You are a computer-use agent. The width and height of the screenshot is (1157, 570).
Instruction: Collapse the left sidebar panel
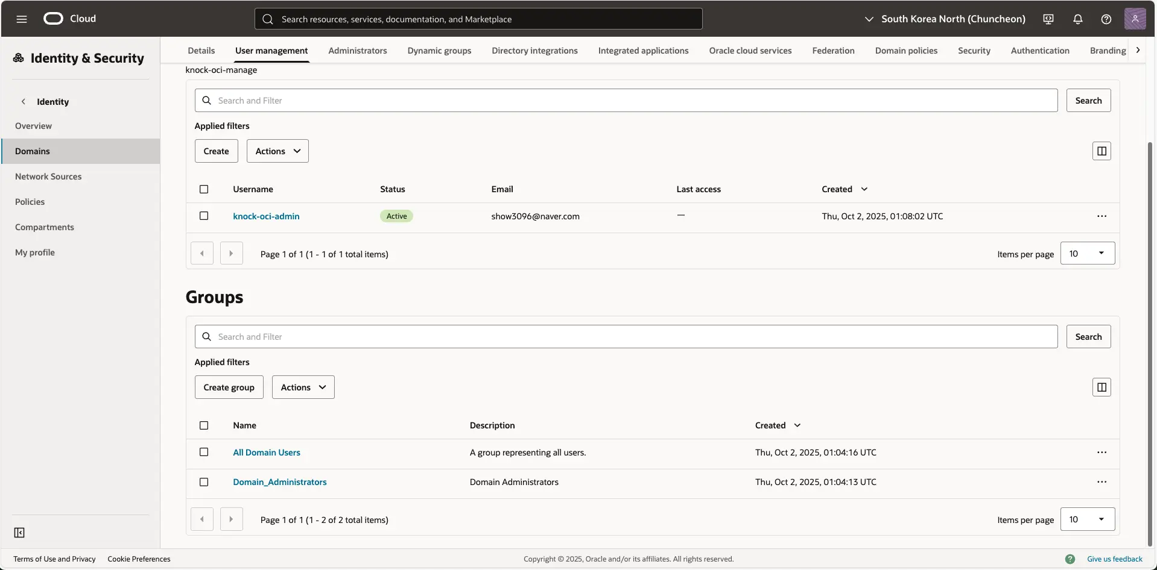pyautogui.click(x=19, y=532)
